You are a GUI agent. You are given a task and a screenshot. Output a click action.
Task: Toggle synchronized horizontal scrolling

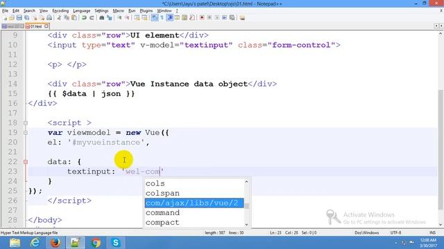[x=145, y=18]
